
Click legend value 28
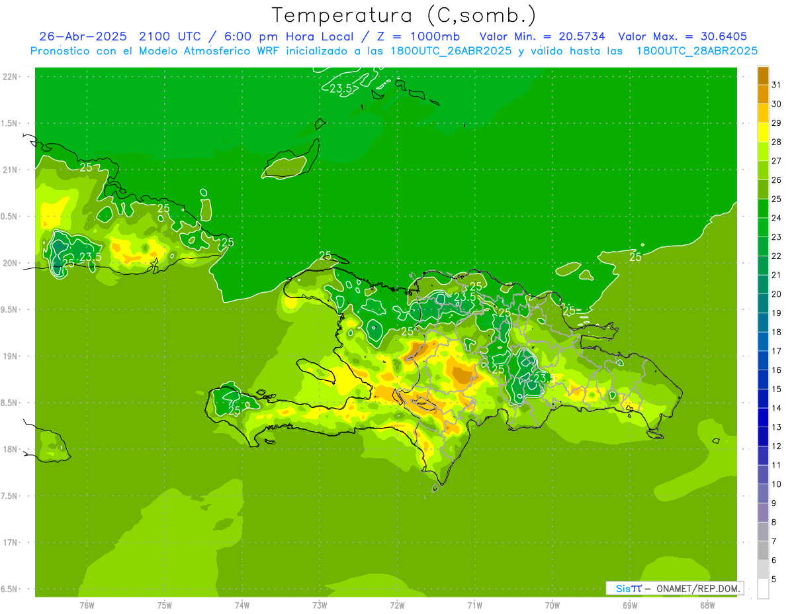pyautogui.click(x=776, y=142)
